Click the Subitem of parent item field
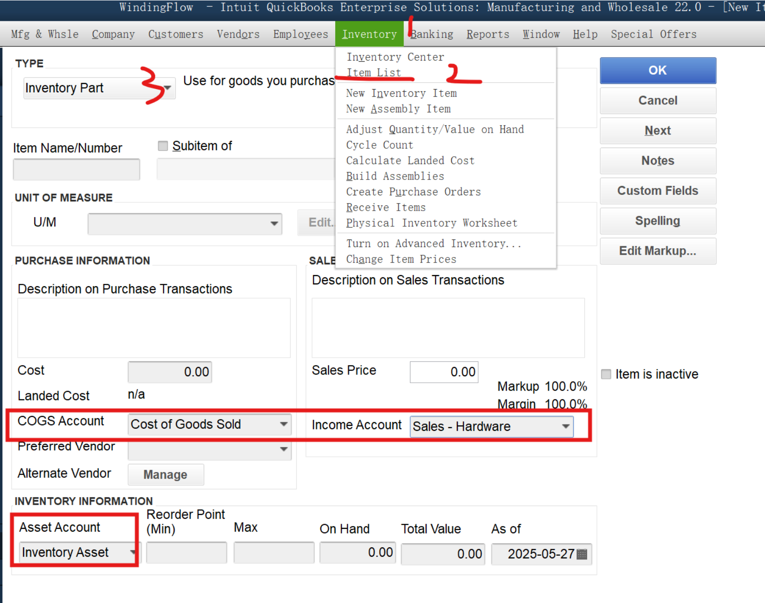 point(246,169)
